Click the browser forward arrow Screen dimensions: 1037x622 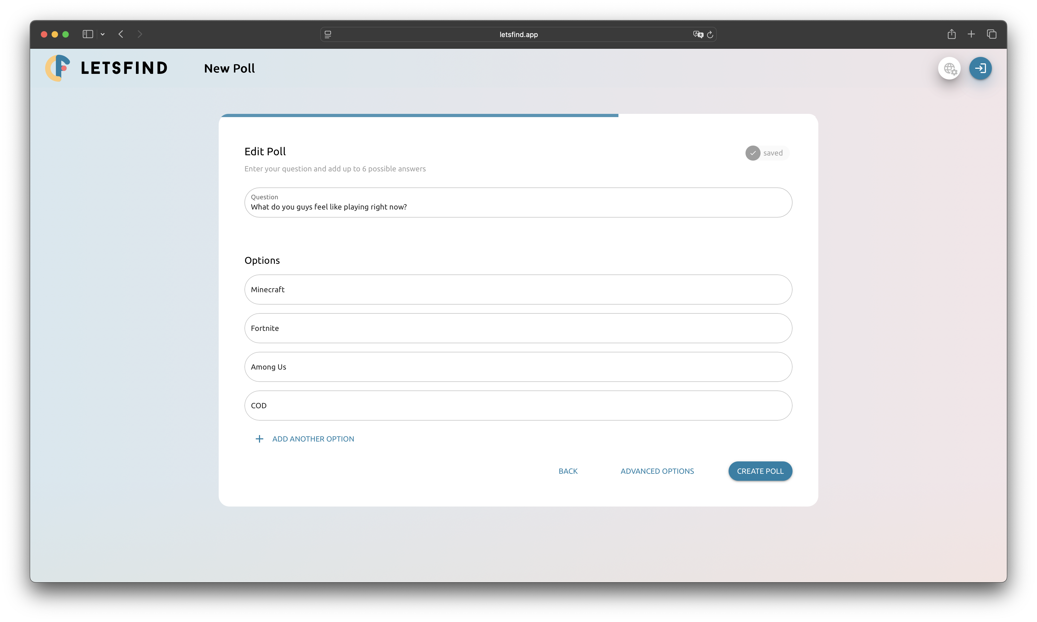click(x=140, y=34)
